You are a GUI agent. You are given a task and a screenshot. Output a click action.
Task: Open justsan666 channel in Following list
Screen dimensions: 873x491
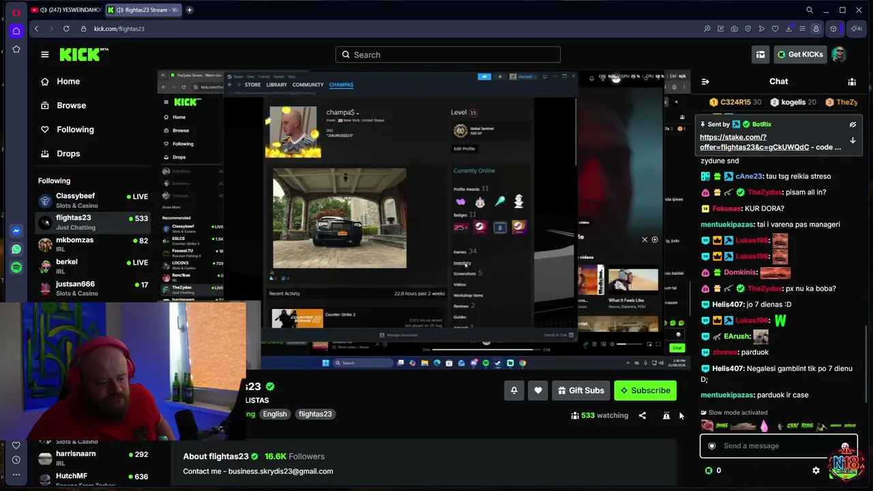93,288
